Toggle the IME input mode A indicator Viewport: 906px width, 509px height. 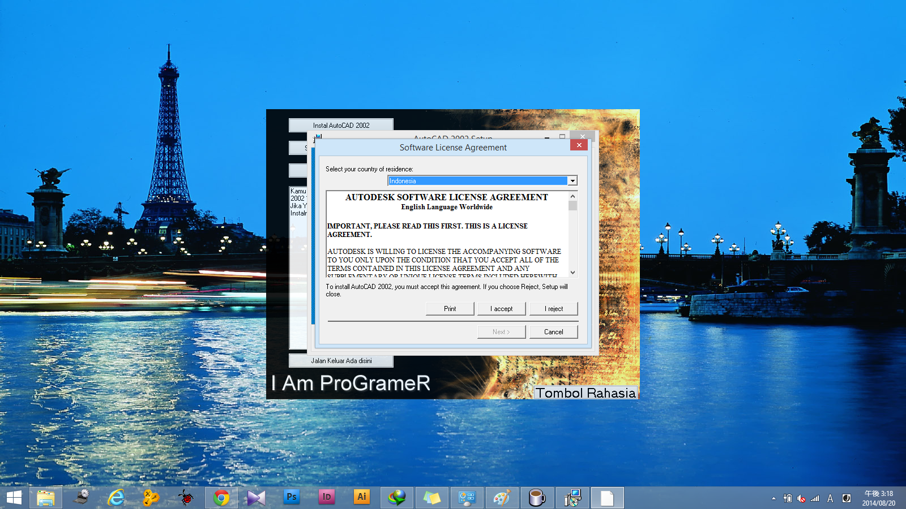[x=830, y=498]
